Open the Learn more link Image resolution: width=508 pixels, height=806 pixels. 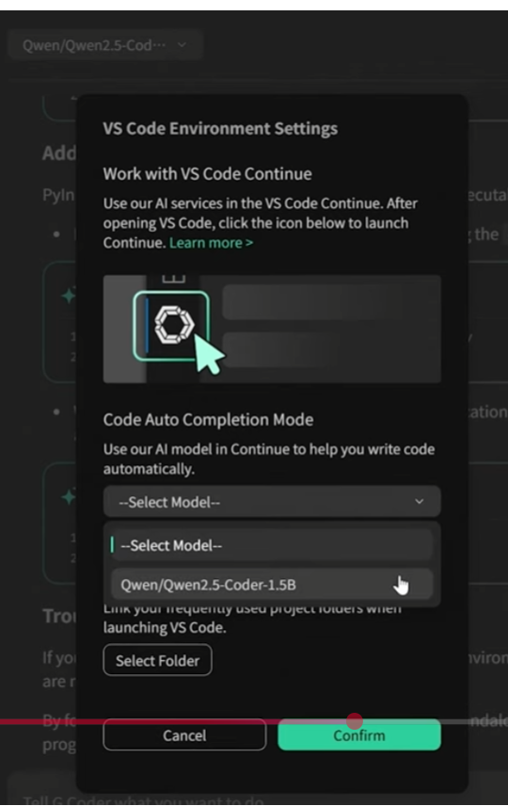(211, 243)
